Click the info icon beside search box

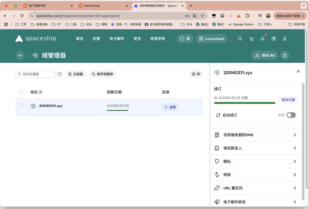(x=60, y=74)
